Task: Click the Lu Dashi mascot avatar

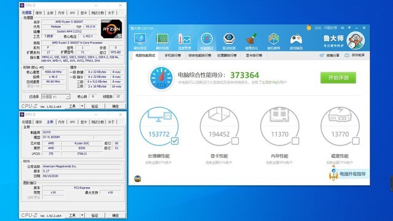Action: (x=356, y=41)
